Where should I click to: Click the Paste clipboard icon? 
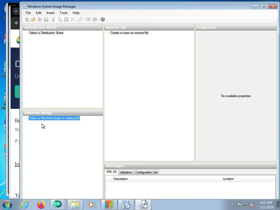[x=66, y=19]
